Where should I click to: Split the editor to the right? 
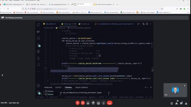[147, 24]
